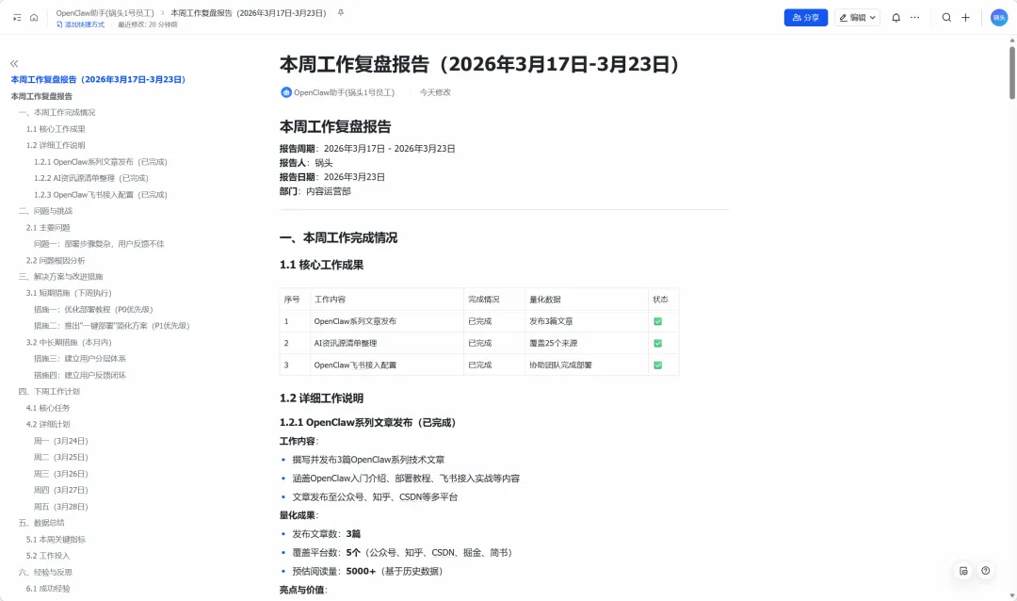Viewport: 1017px width, 601px height.
Task: Open the user avatar menu
Action: tap(999, 18)
